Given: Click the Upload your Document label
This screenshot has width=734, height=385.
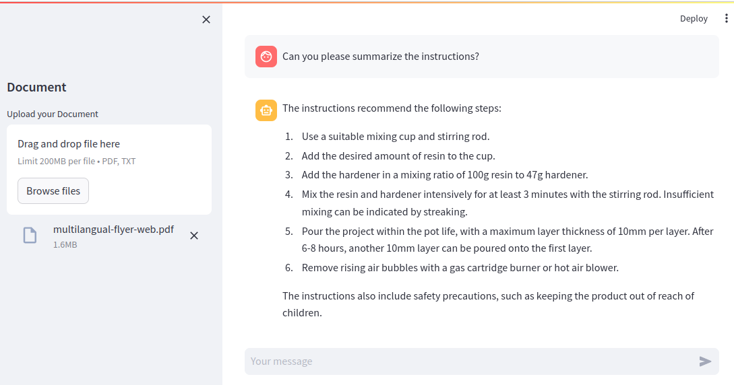Looking at the screenshot, I should coord(53,114).
